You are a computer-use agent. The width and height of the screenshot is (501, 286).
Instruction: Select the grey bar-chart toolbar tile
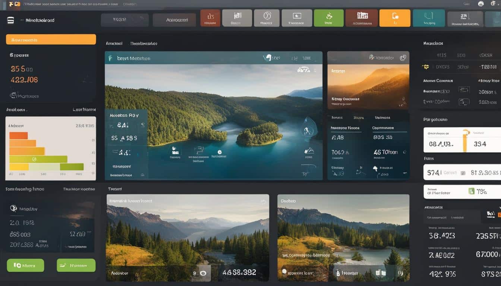237,18
